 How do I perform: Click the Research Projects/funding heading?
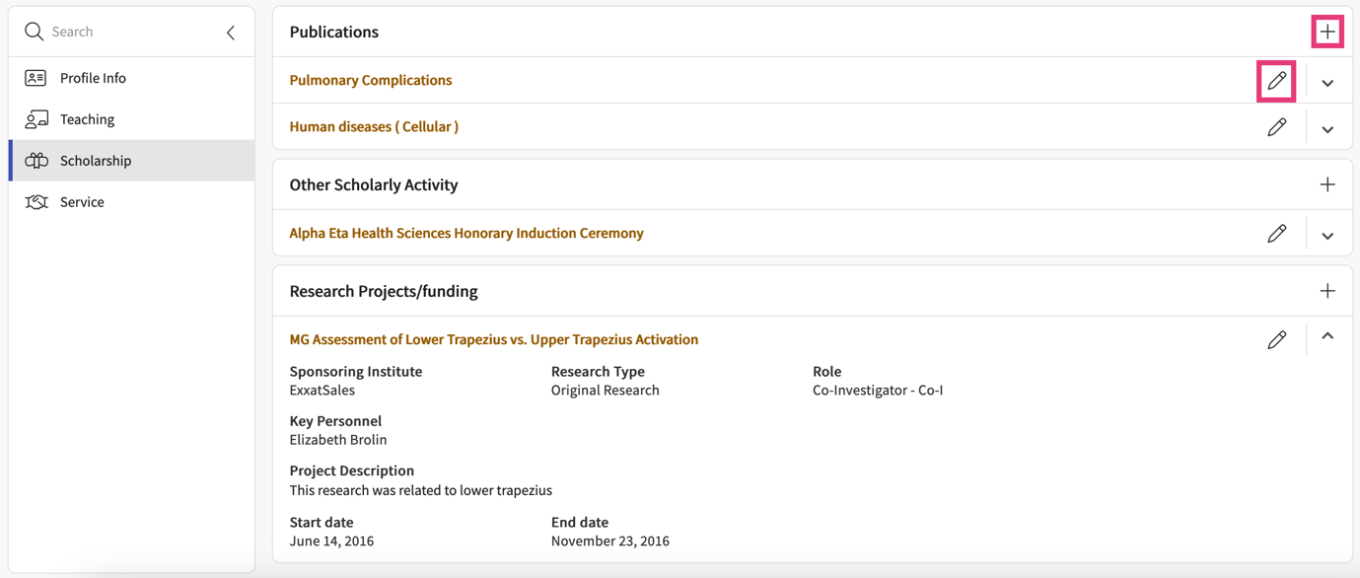(x=384, y=291)
